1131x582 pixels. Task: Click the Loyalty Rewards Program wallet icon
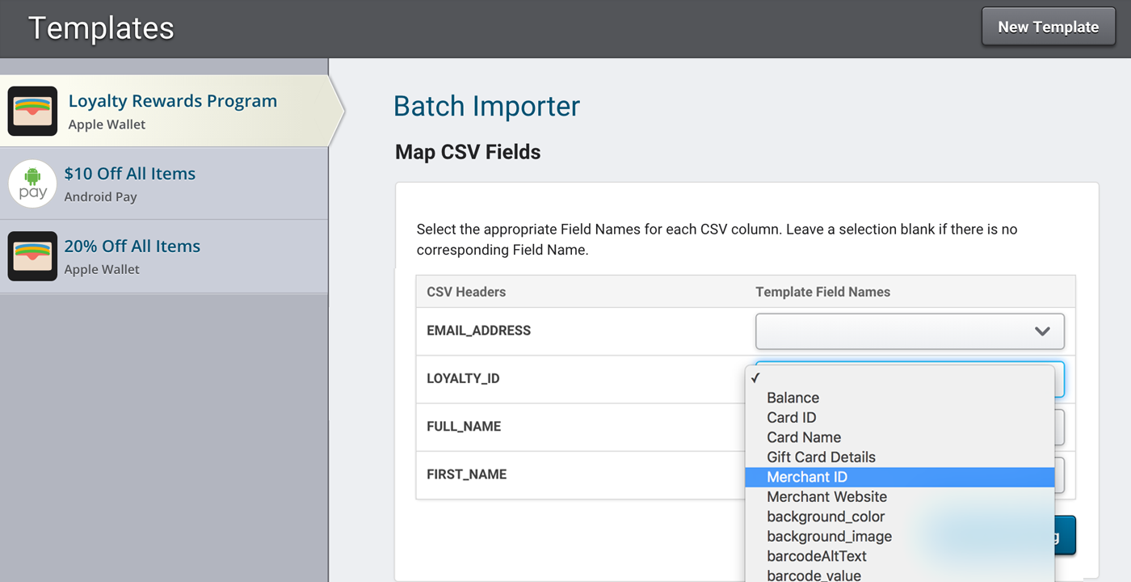click(x=32, y=111)
